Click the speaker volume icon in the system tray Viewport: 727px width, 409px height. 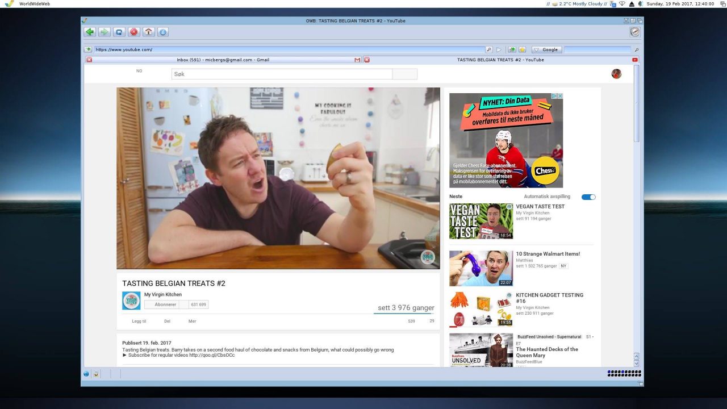[640, 3]
